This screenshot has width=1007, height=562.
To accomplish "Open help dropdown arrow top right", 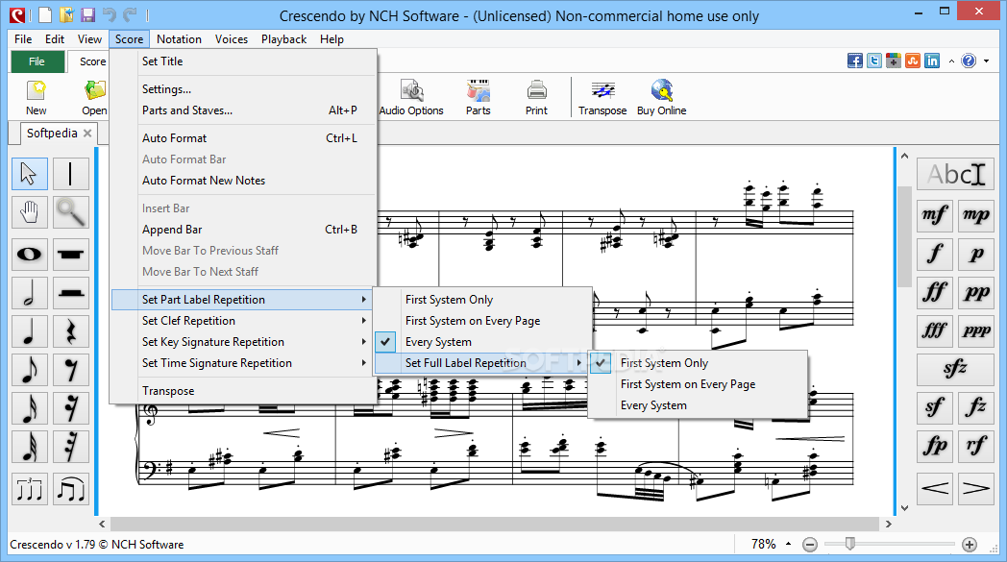I will [x=987, y=61].
